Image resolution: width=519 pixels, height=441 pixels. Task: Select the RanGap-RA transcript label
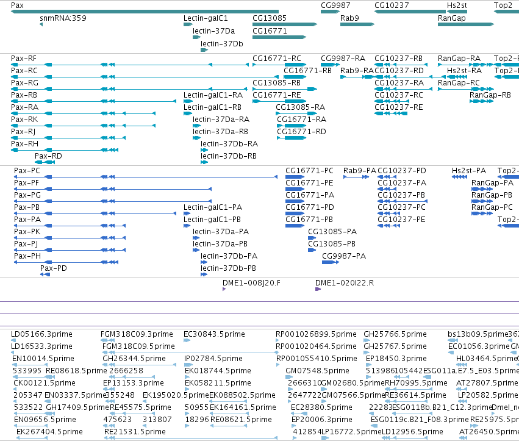[x=459, y=59]
